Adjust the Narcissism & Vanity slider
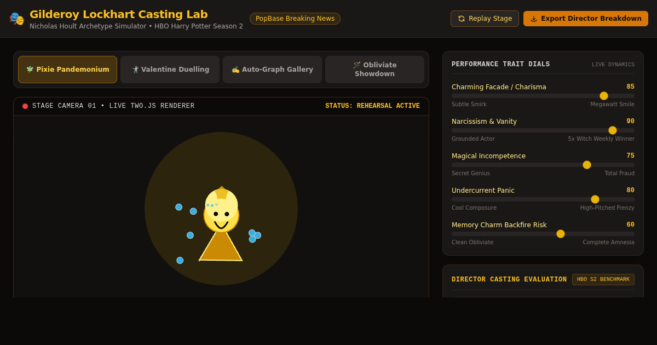 tap(543, 130)
